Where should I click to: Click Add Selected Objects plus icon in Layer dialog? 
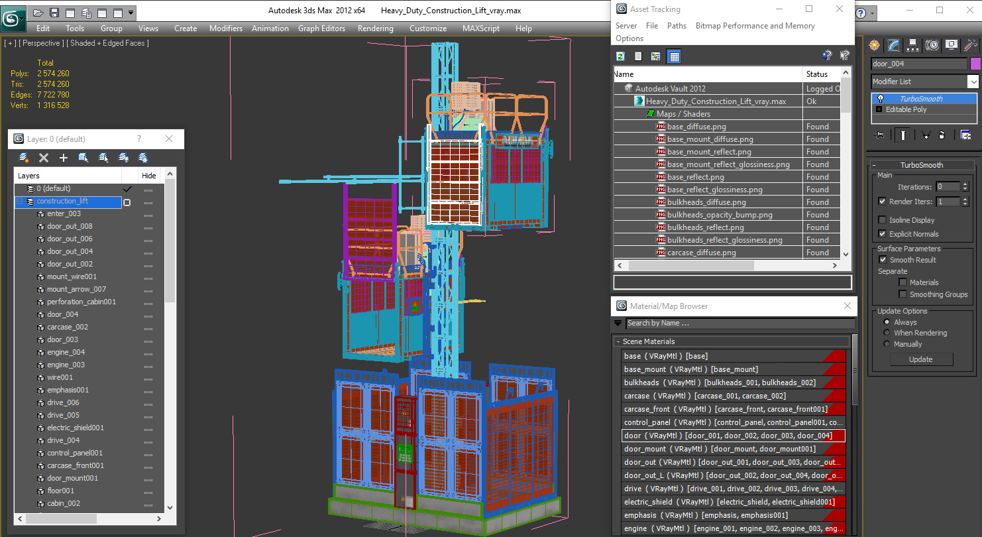[x=64, y=158]
